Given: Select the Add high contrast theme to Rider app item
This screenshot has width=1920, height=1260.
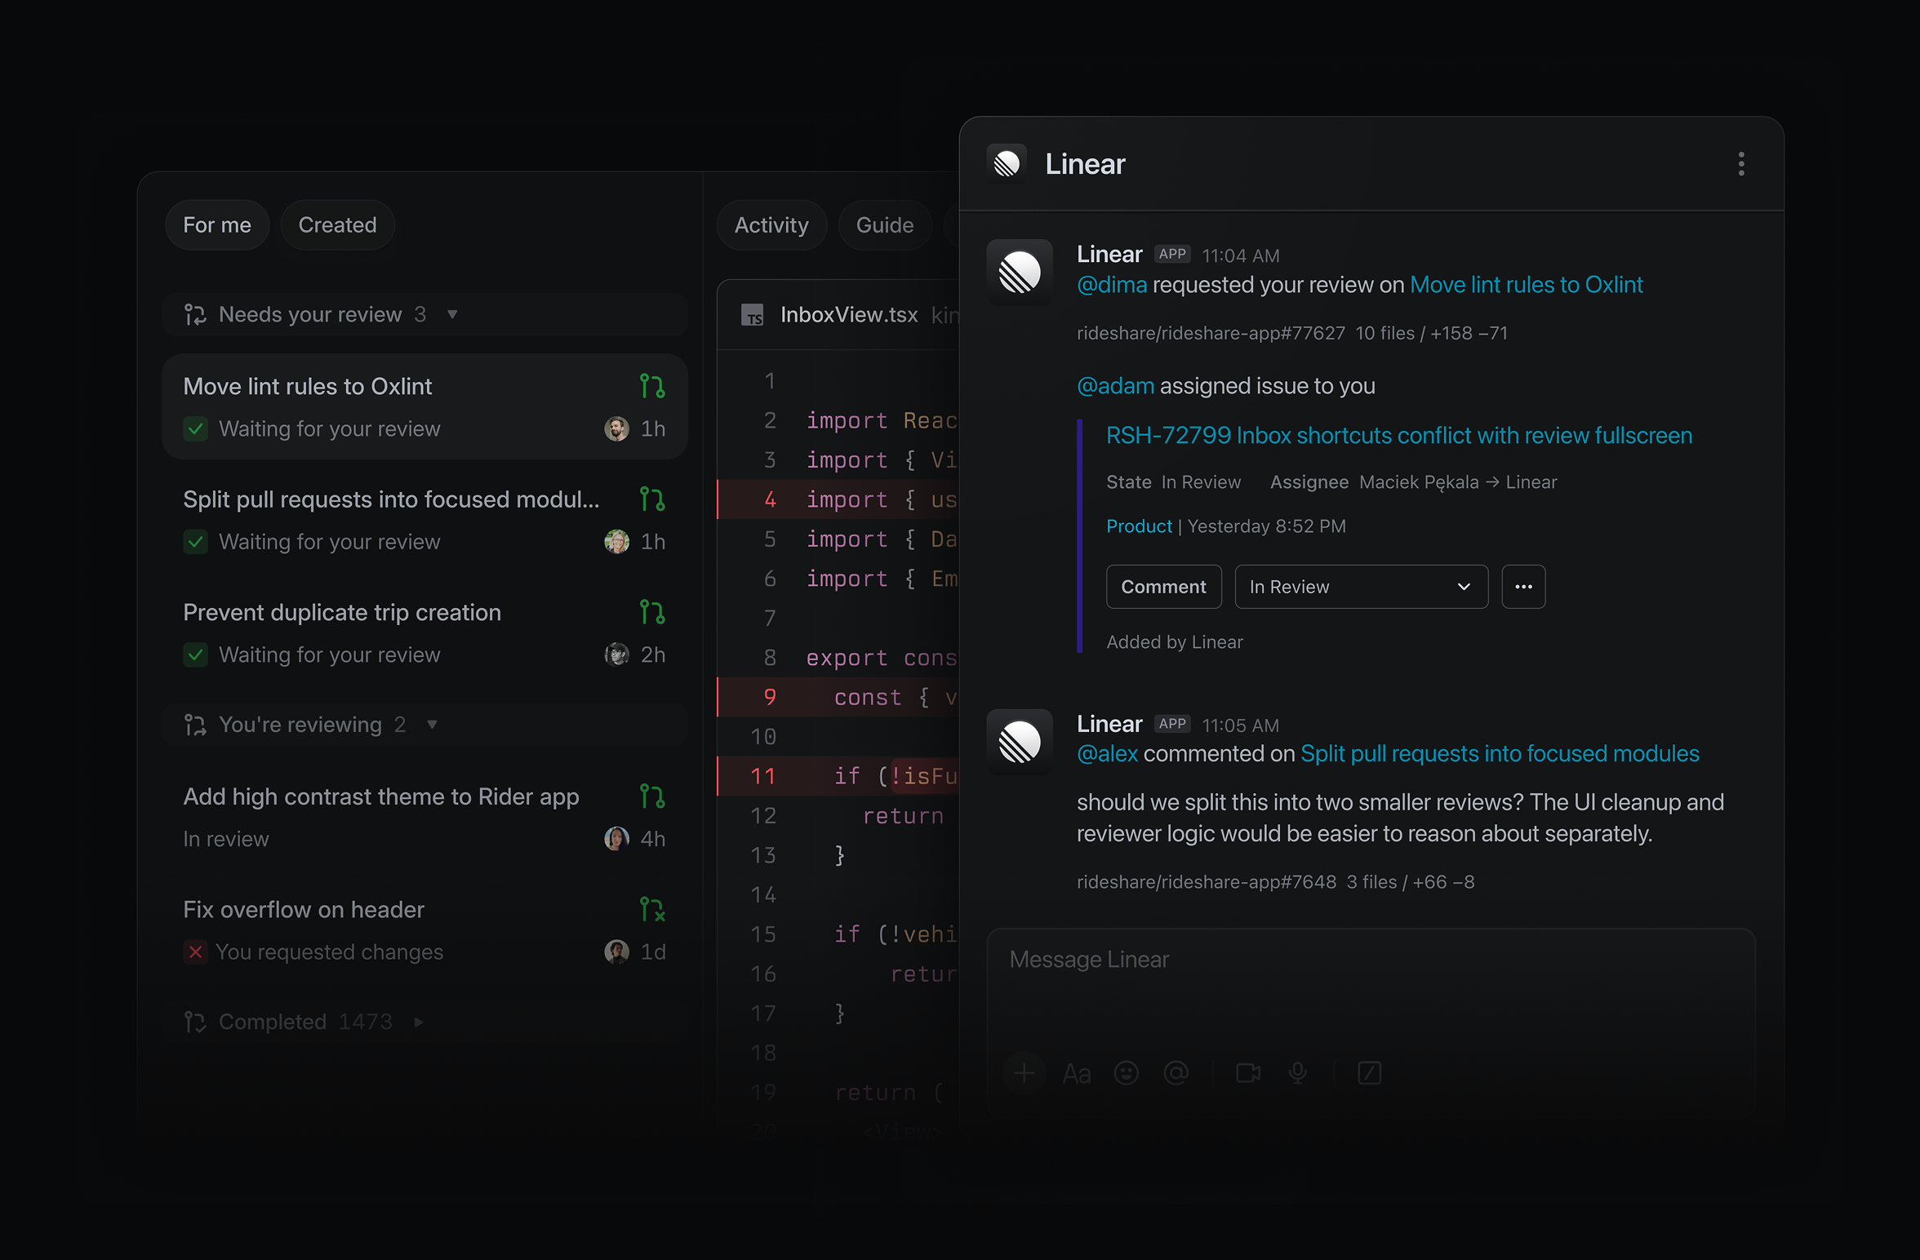Looking at the screenshot, I should (x=424, y=817).
